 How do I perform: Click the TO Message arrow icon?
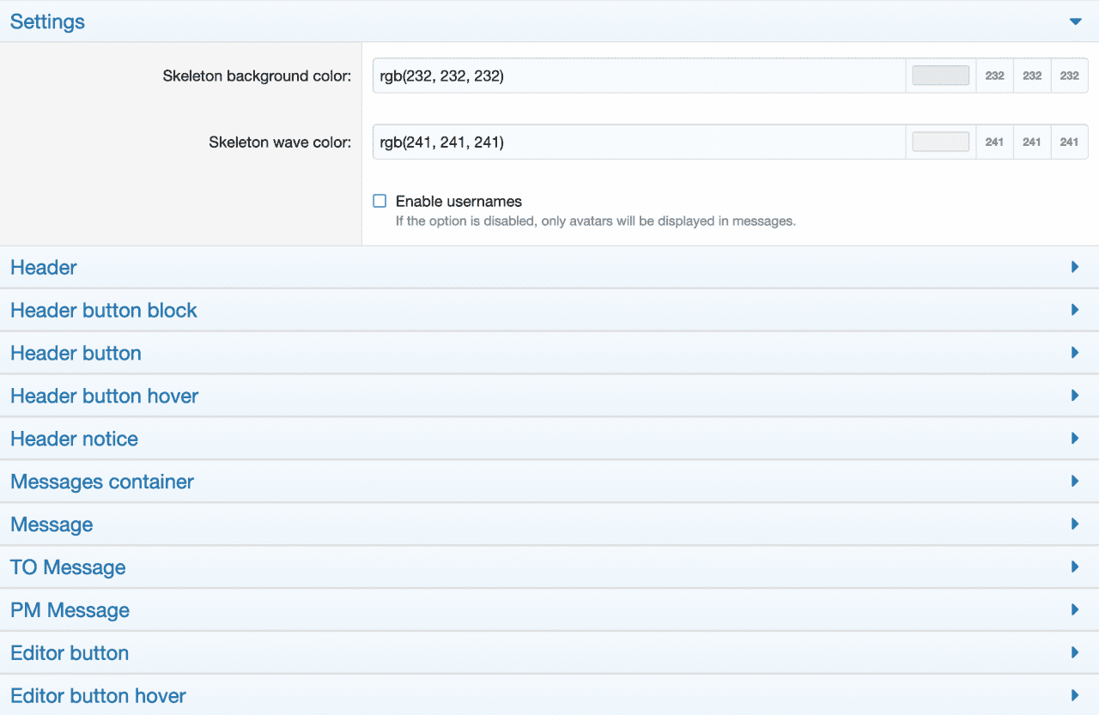point(1075,567)
